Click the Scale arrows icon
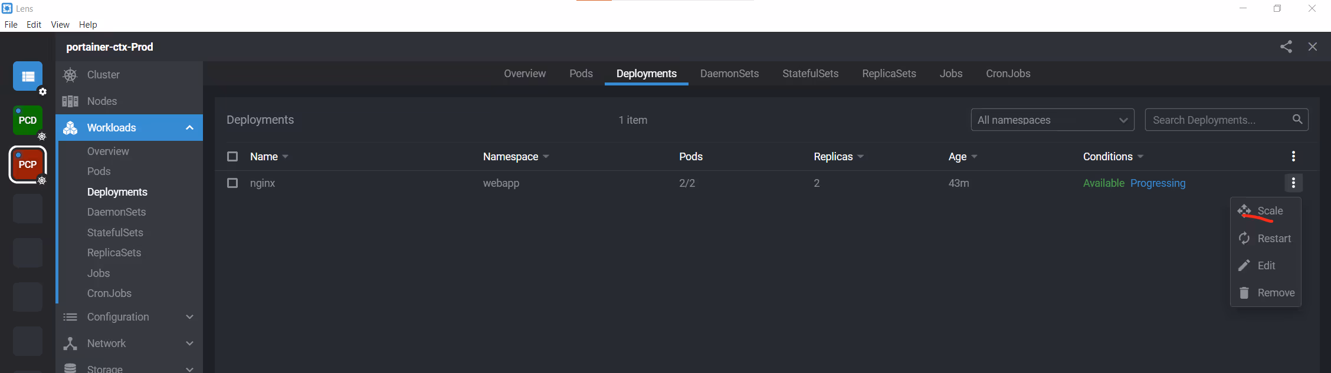The image size is (1331, 373). [1244, 210]
